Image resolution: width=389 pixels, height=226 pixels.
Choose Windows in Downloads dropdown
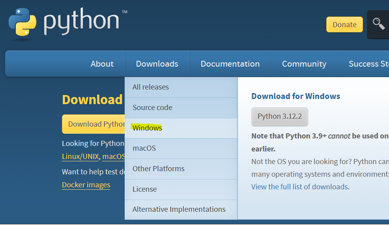181,128
